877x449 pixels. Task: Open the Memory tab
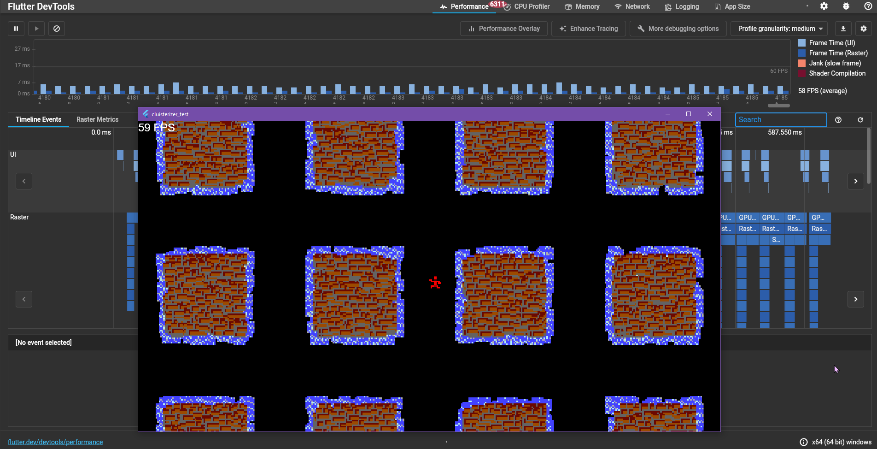click(582, 6)
